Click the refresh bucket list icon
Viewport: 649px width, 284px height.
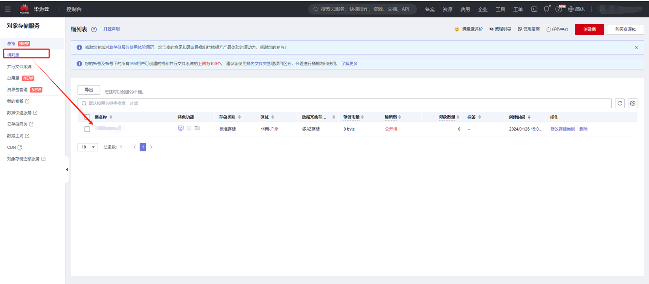coord(620,103)
